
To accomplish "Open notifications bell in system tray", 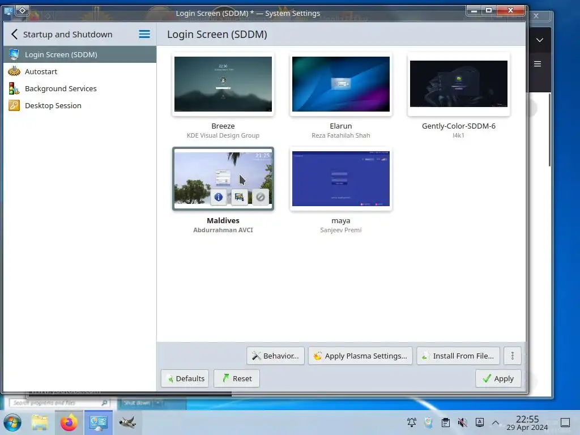I will (411, 422).
